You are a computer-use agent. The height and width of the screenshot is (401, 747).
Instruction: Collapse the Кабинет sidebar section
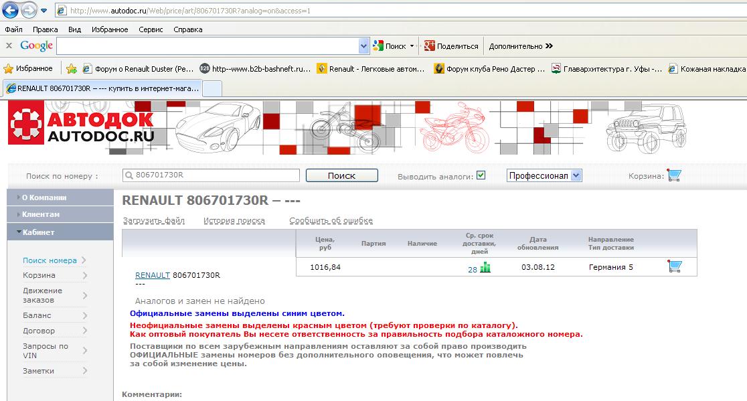pos(60,232)
